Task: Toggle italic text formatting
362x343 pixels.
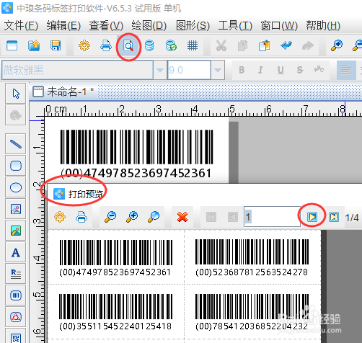Action: pyautogui.click(x=260, y=70)
